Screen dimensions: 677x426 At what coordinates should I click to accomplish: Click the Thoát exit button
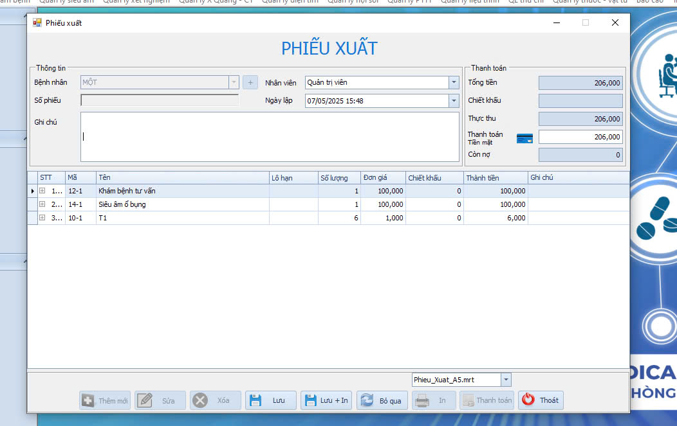coord(541,400)
